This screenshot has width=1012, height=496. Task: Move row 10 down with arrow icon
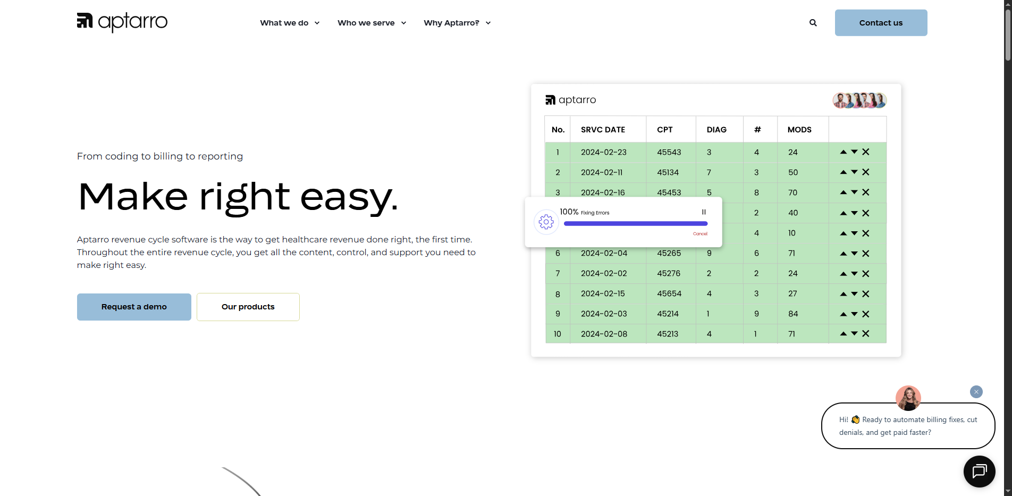pos(855,334)
